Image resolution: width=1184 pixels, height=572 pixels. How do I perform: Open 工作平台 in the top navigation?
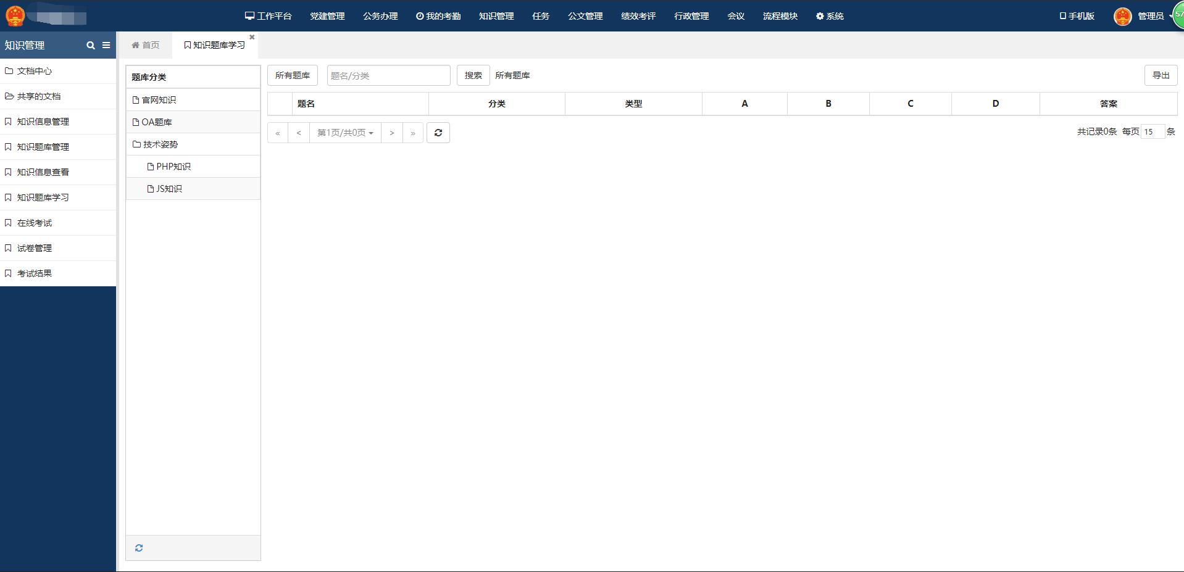[x=269, y=16]
